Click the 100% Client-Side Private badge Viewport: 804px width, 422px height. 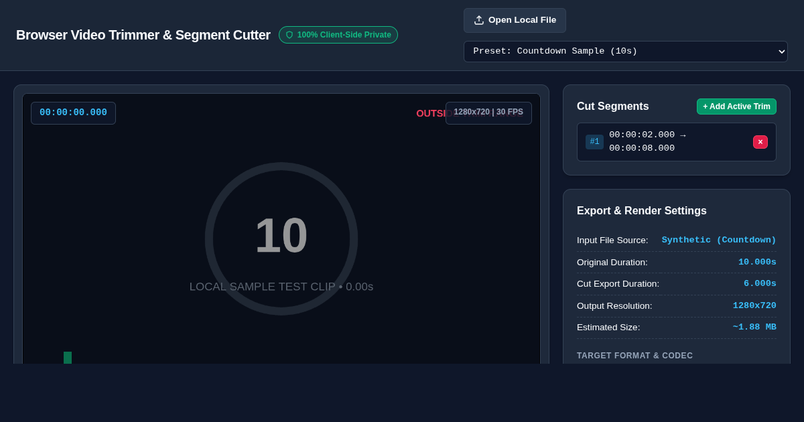coord(338,35)
